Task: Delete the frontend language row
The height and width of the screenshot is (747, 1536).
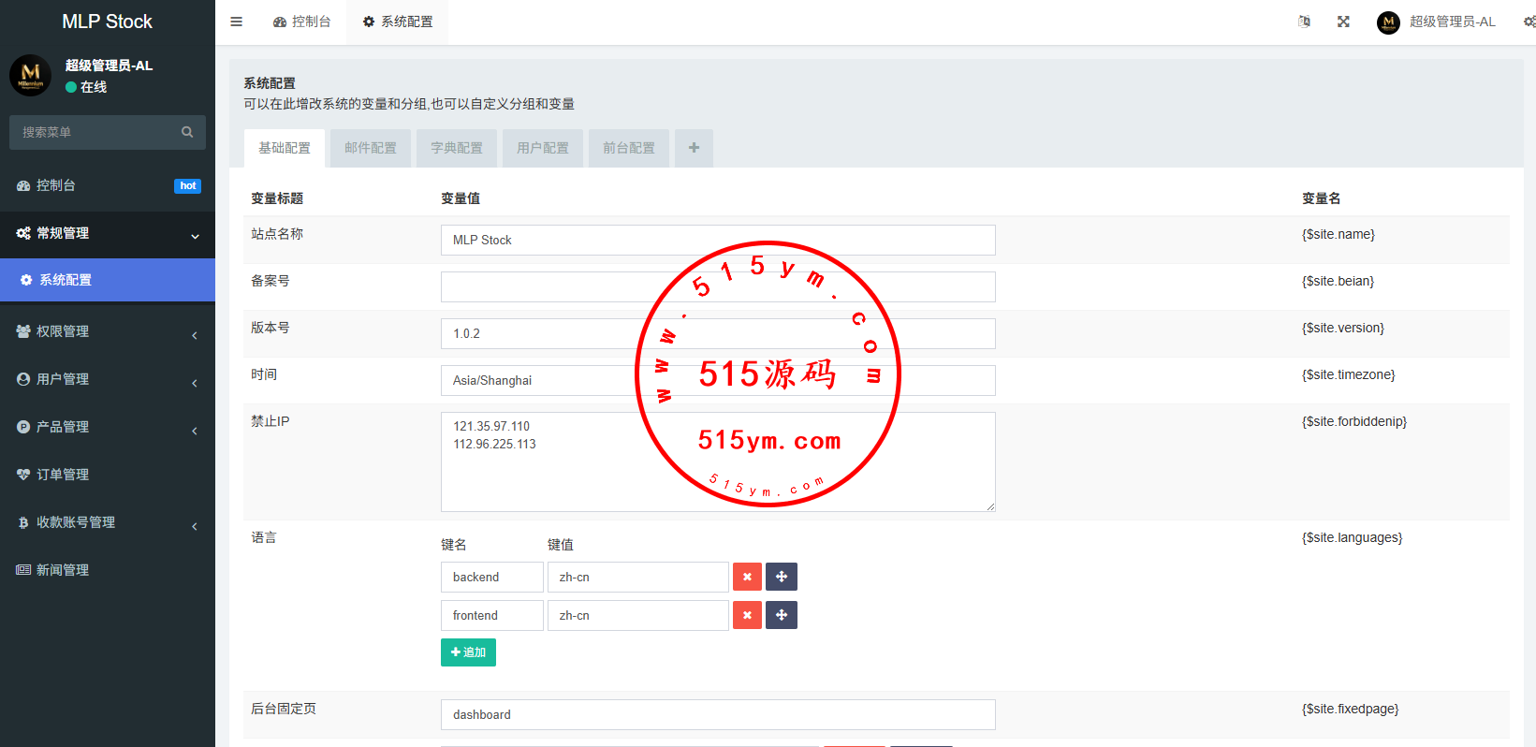Action: click(x=747, y=615)
